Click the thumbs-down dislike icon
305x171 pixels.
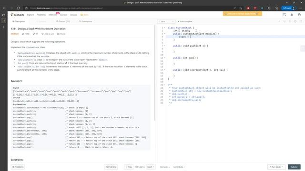point(34,34)
